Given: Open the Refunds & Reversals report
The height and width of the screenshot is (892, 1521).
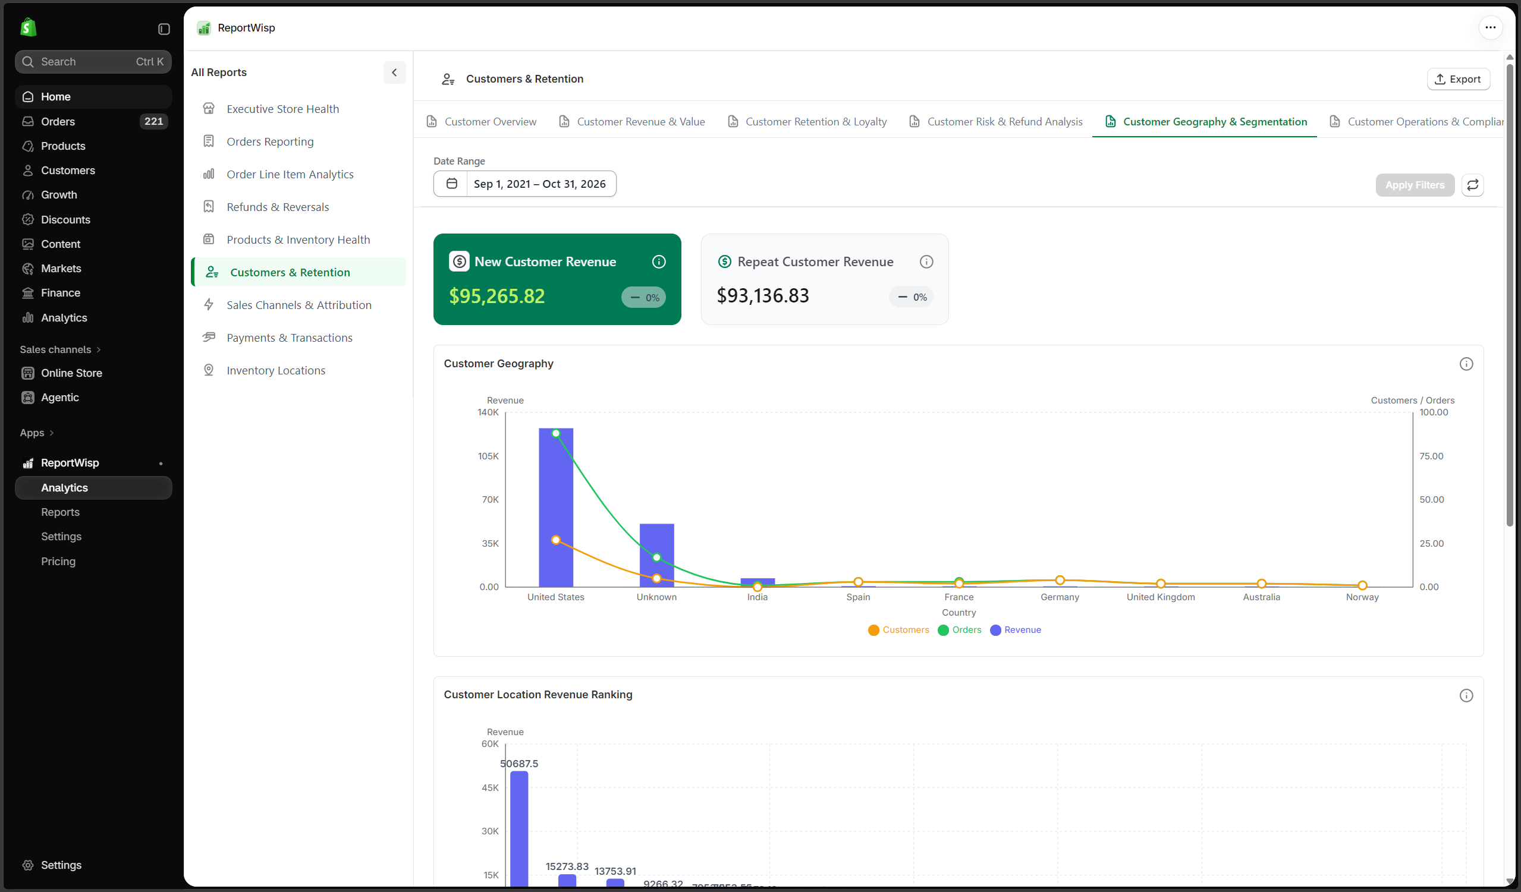Looking at the screenshot, I should 278,207.
